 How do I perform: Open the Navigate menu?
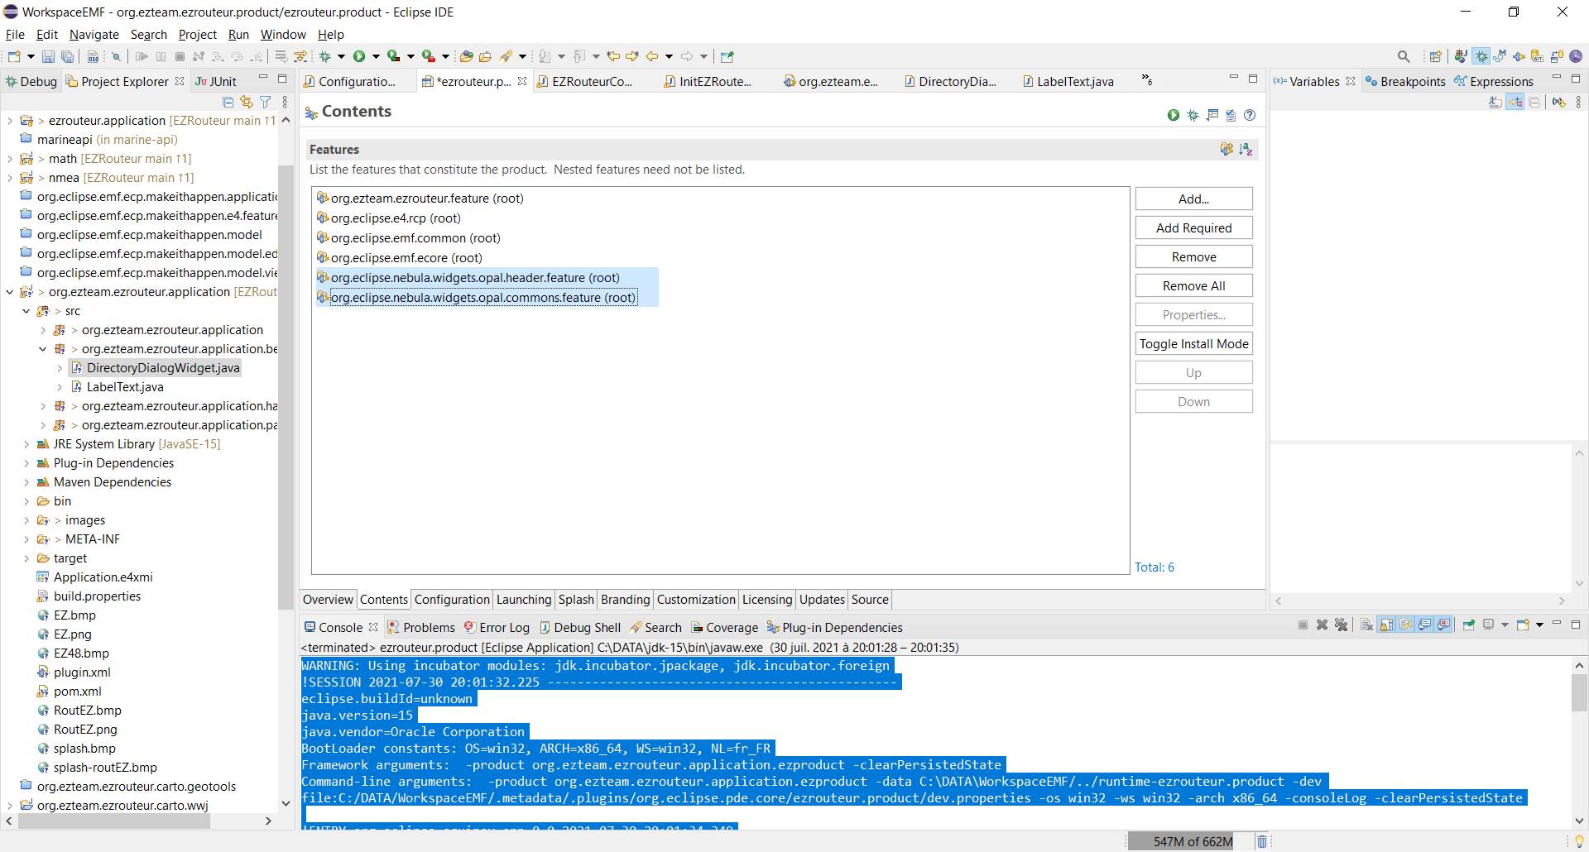(94, 35)
